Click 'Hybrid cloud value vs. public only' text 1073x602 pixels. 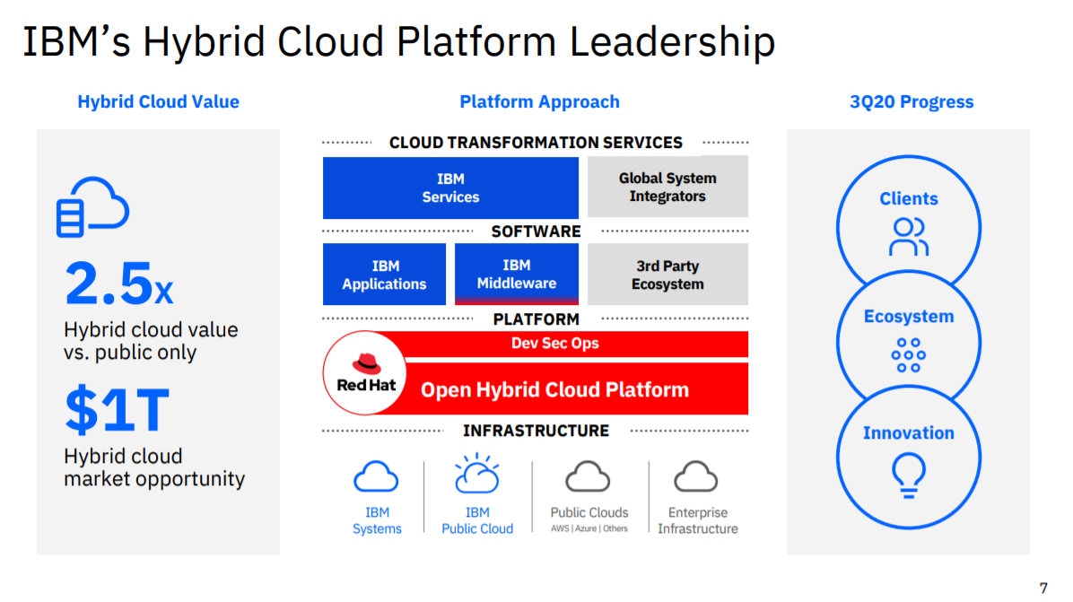coord(152,341)
